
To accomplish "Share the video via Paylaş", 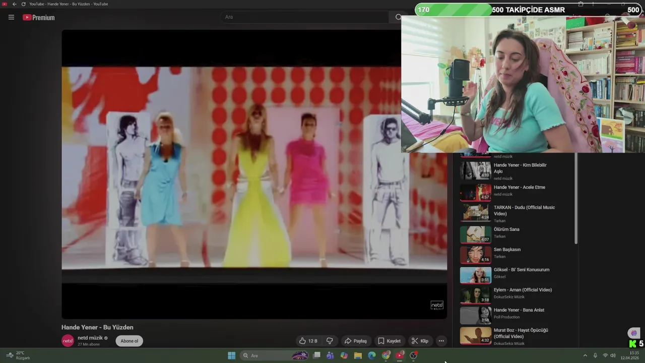I will 355,341.
